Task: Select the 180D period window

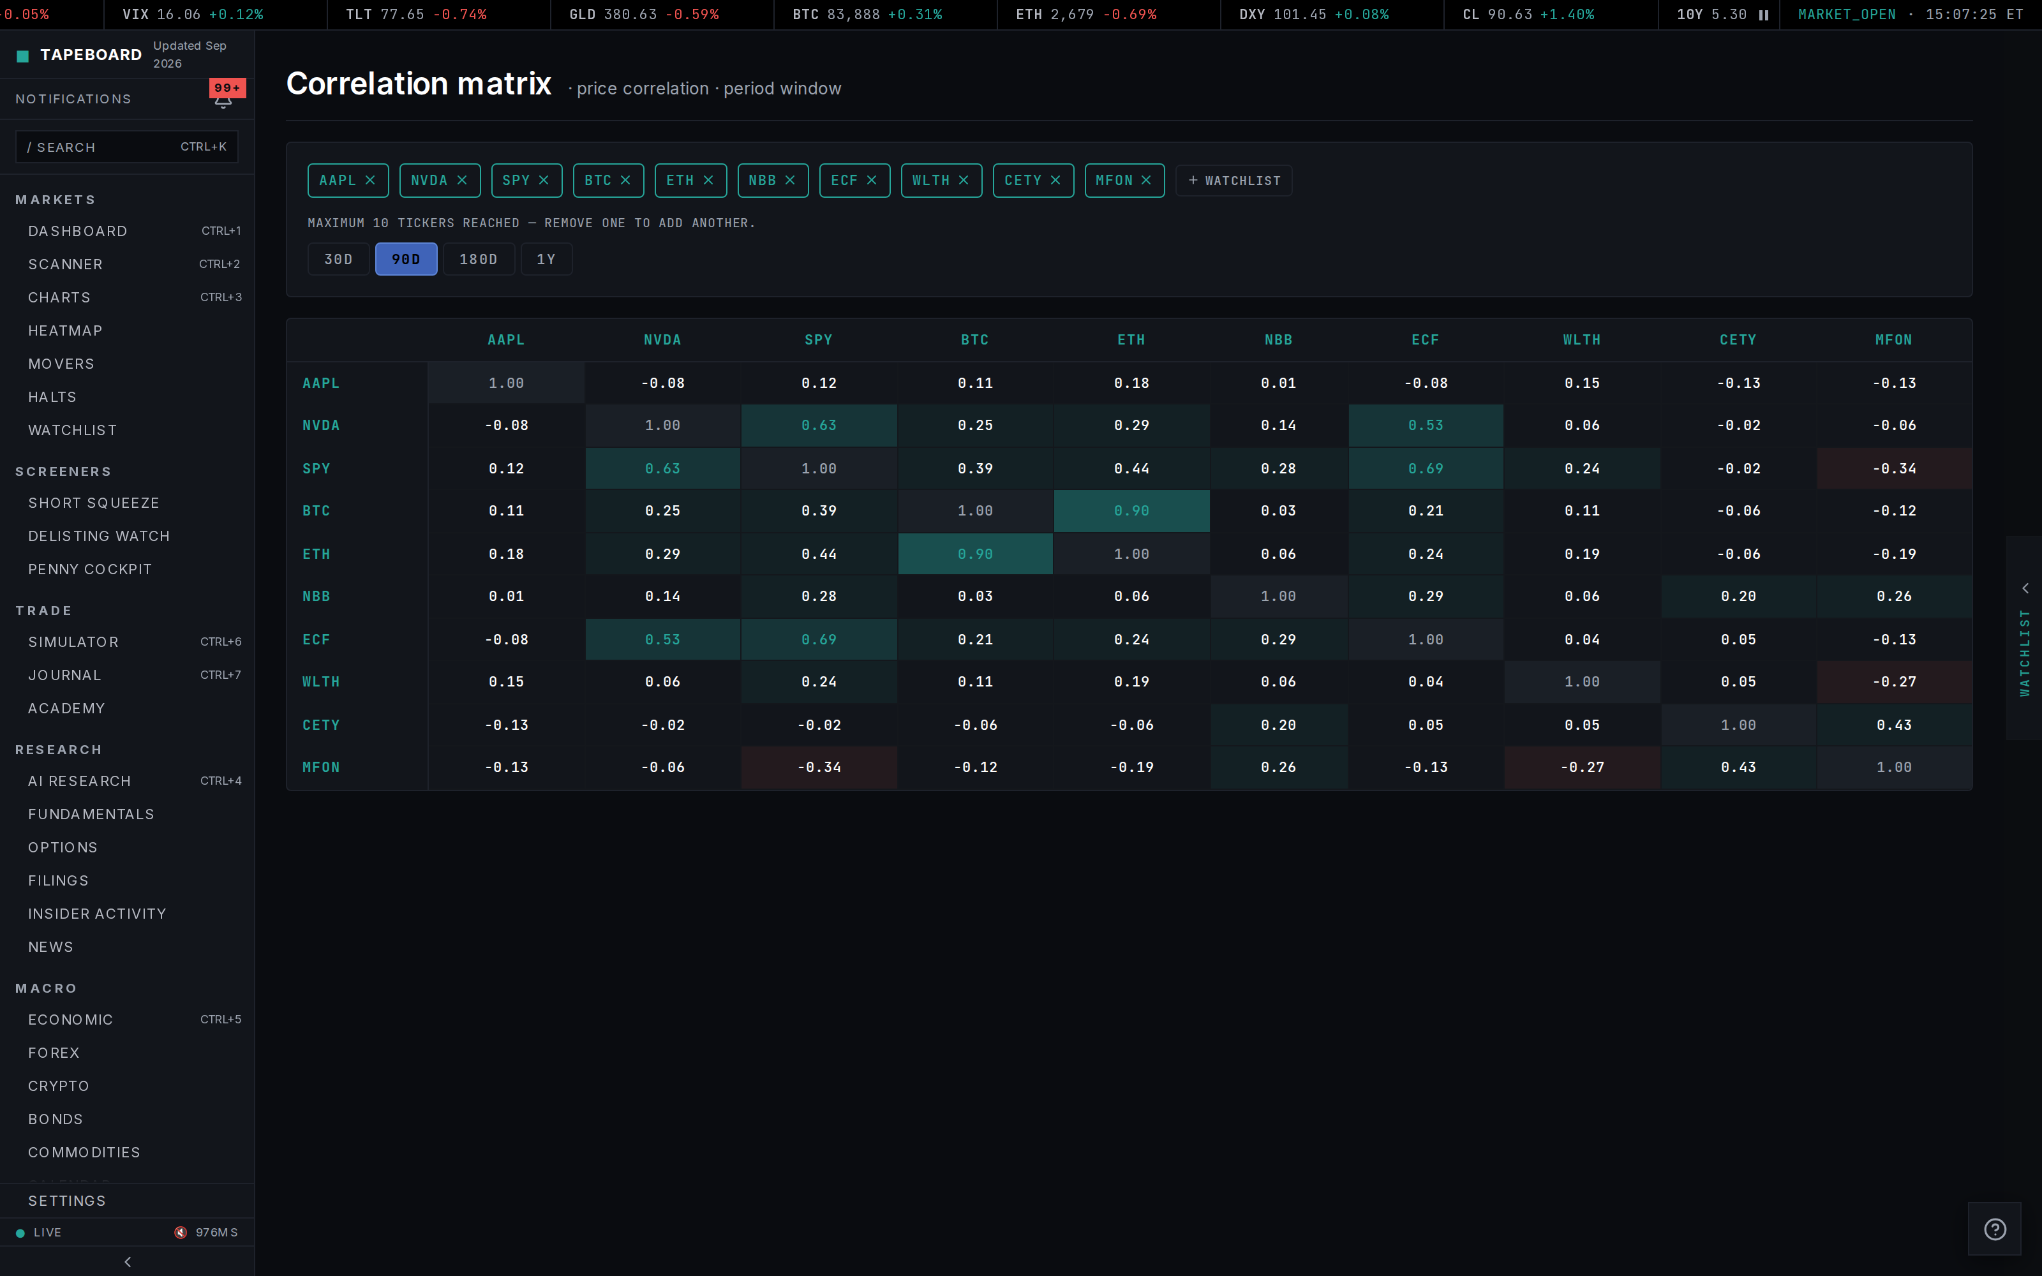Action: 479,259
